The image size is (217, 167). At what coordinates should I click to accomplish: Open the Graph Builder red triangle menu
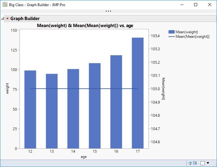(8, 19)
